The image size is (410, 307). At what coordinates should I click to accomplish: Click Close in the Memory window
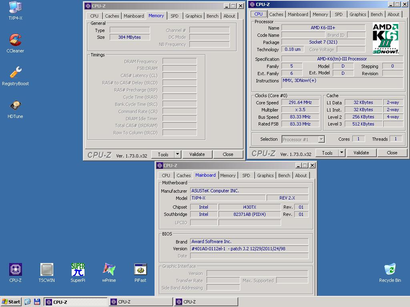click(x=228, y=154)
